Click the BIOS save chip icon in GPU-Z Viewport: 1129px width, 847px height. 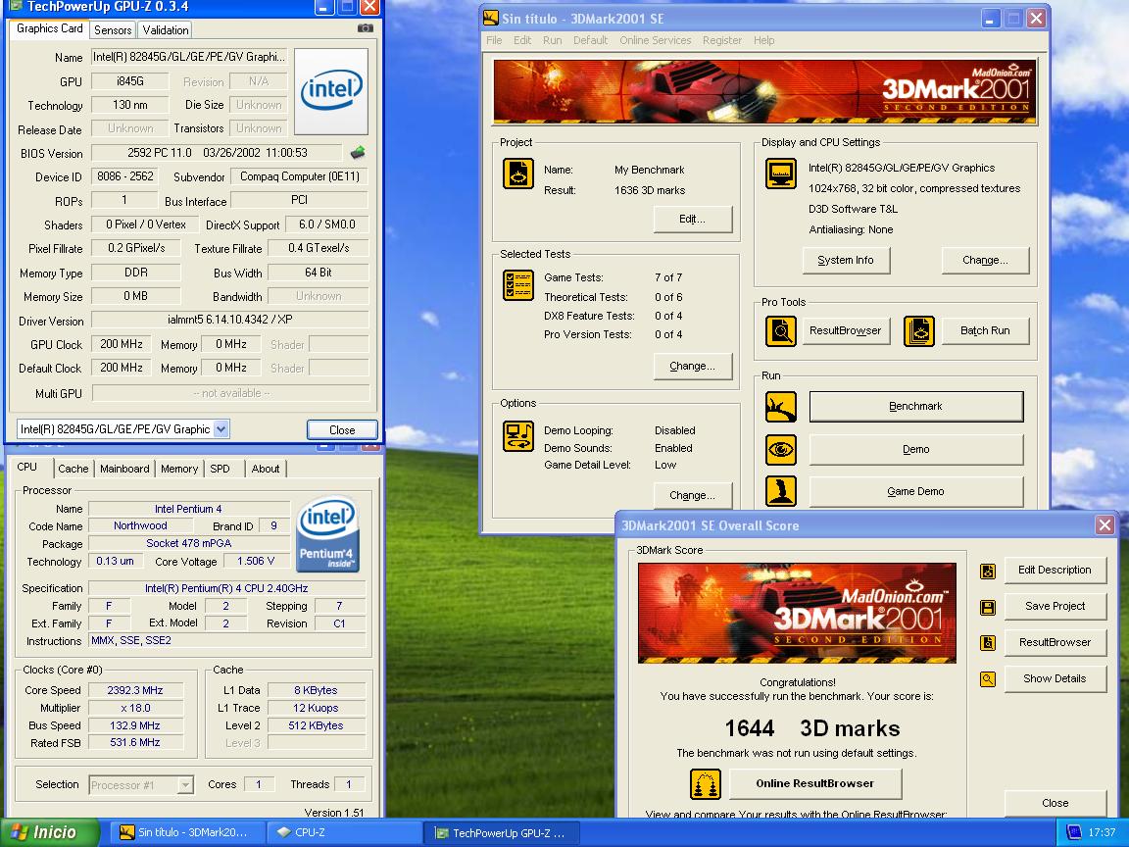[357, 153]
